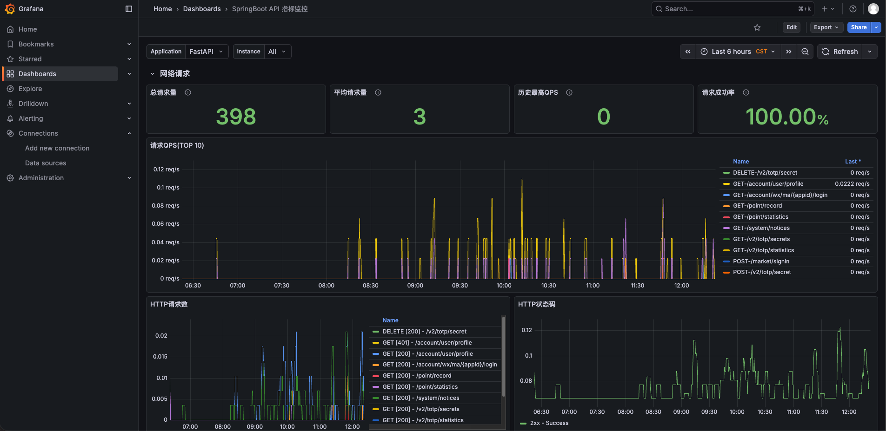Open the help question-mark menu
Screen dimensions: 886x431
coord(853,9)
